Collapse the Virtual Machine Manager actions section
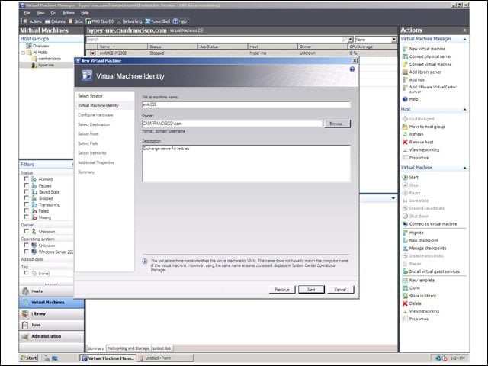Viewport: 488px width, 366px height. point(464,39)
